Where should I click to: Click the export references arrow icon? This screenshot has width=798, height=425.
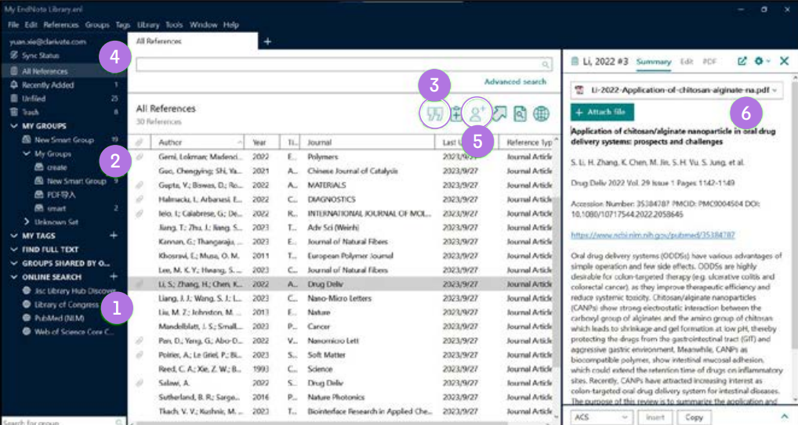499,114
